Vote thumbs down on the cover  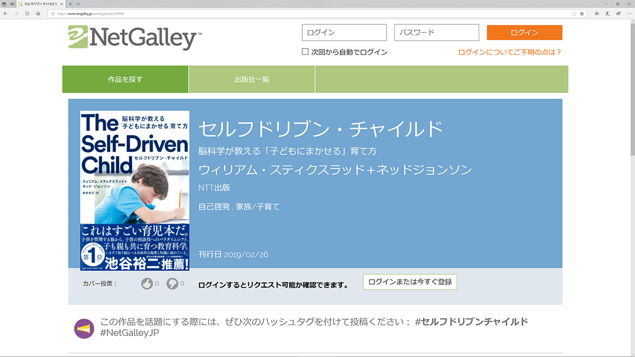tap(172, 284)
